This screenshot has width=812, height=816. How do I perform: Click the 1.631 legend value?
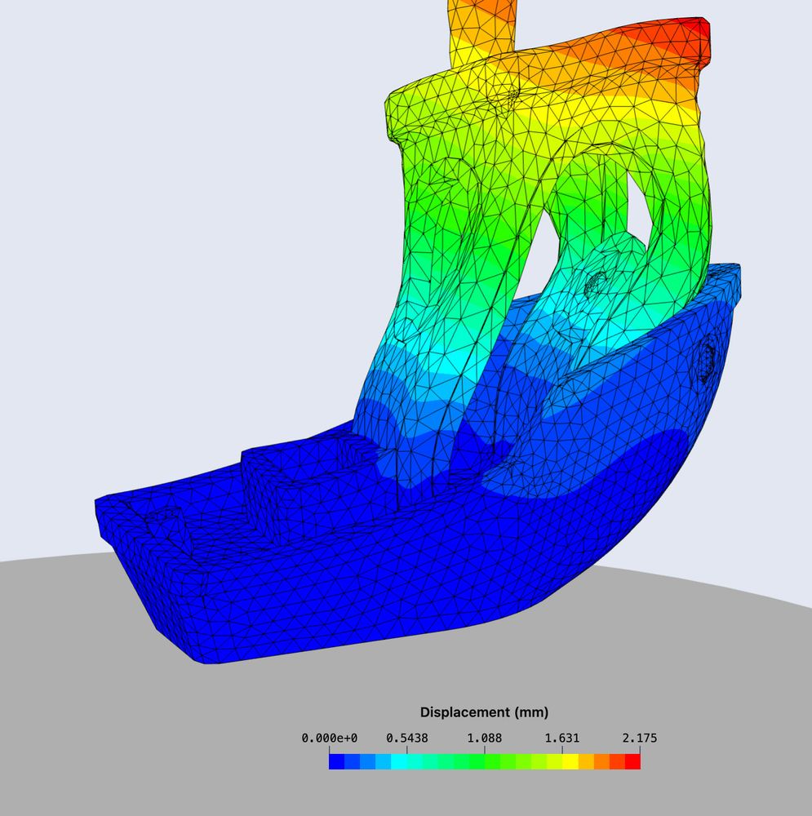(562, 738)
